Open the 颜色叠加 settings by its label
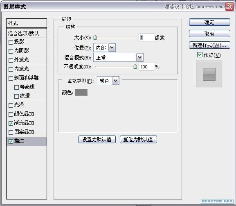 [x=24, y=114]
